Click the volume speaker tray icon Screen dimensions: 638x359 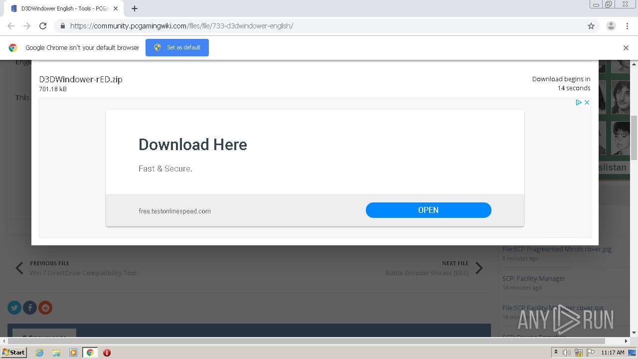tap(567, 353)
